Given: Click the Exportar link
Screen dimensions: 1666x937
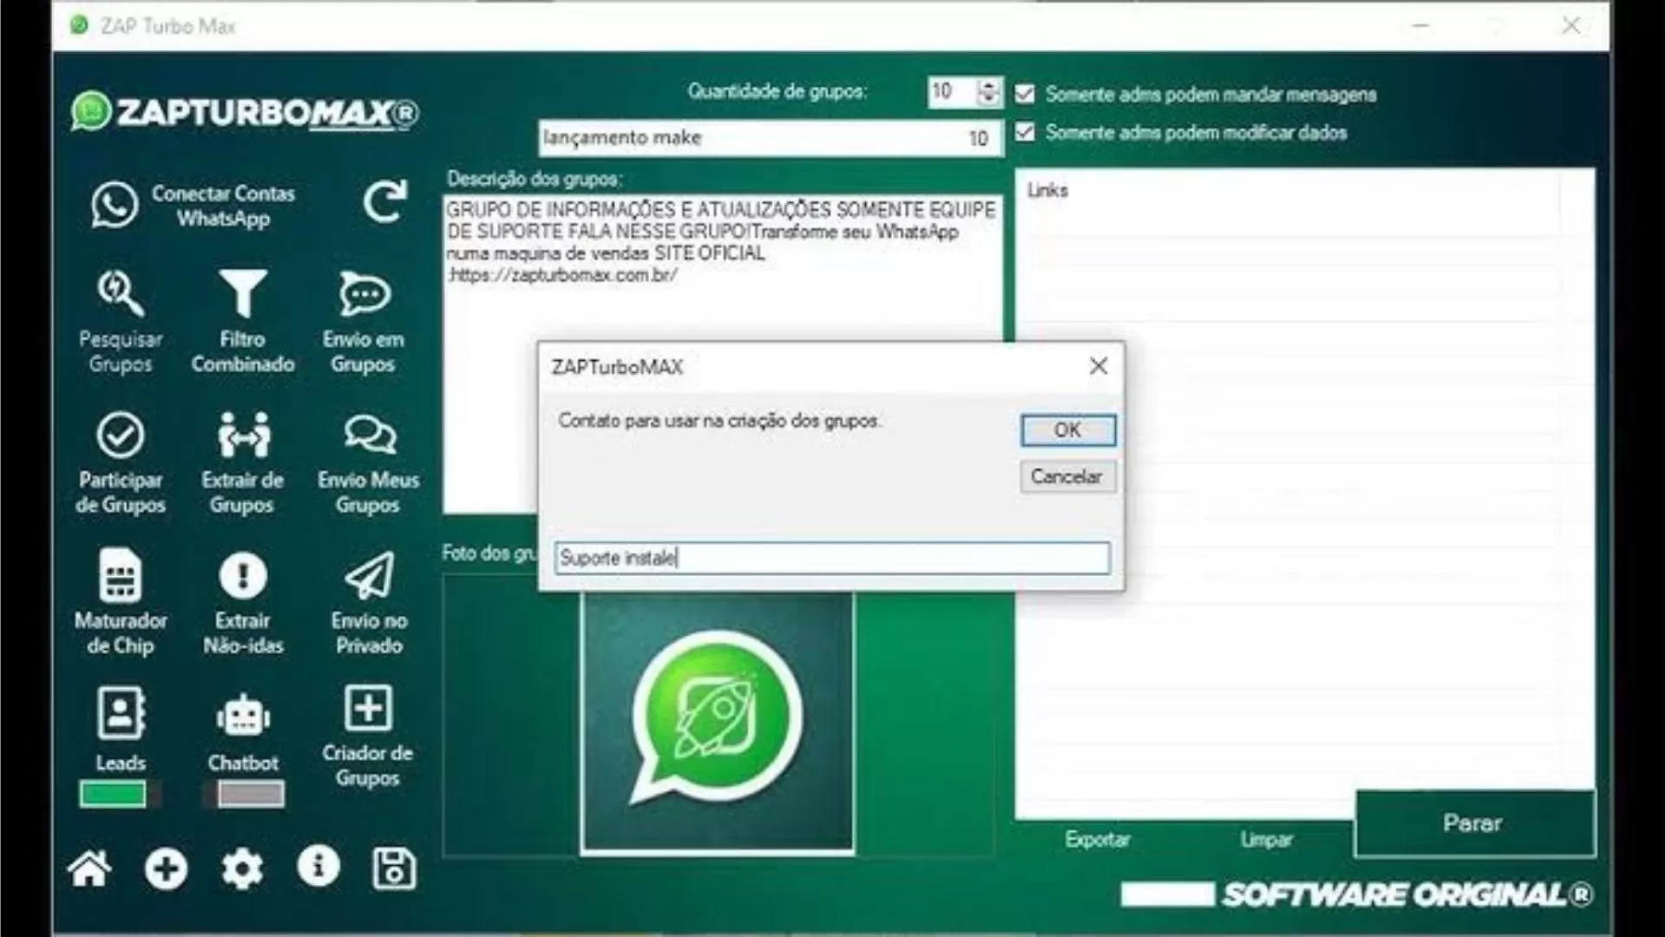Looking at the screenshot, I should [x=1098, y=839].
